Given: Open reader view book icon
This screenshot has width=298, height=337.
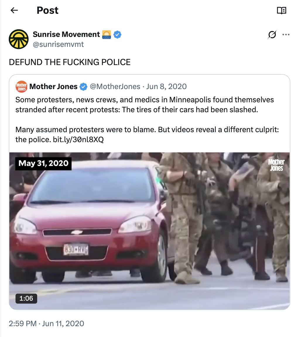Looking at the screenshot, I should coord(282,10).
